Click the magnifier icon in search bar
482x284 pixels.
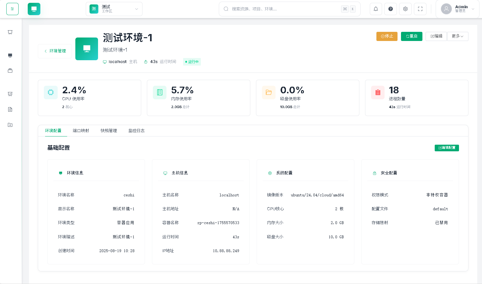pyautogui.click(x=226, y=9)
